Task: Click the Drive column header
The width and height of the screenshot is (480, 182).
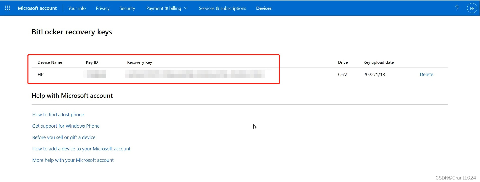Action: click(x=343, y=62)
